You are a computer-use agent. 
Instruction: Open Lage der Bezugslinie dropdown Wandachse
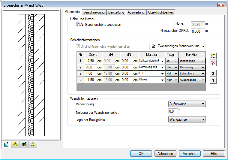click(187, 119)
